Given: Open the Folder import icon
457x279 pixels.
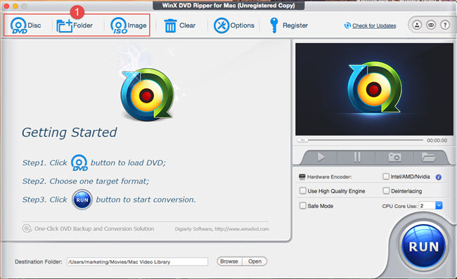Looking at the screenshot, I should tap(64, 26).
